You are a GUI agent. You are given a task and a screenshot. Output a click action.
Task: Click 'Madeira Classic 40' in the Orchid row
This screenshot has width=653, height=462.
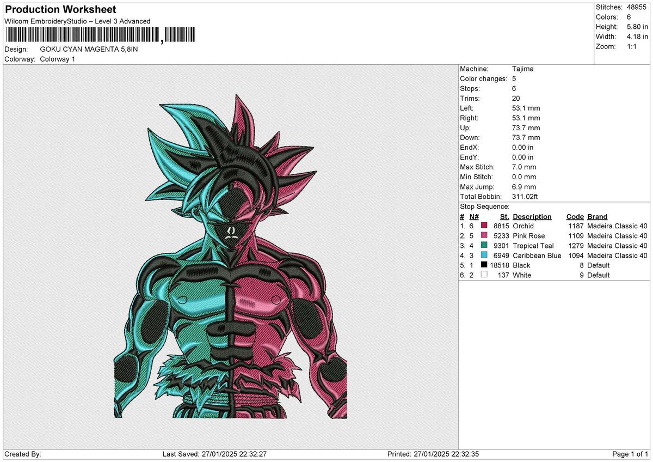[x=618, y=226]
